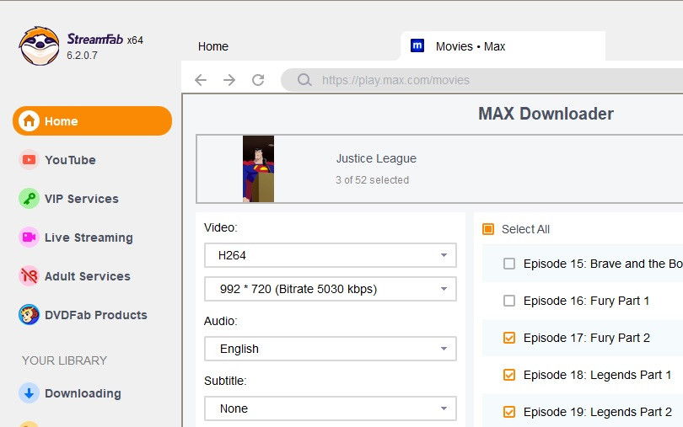Open VIP Services section
683x427 pixels.
pos(81,199)
